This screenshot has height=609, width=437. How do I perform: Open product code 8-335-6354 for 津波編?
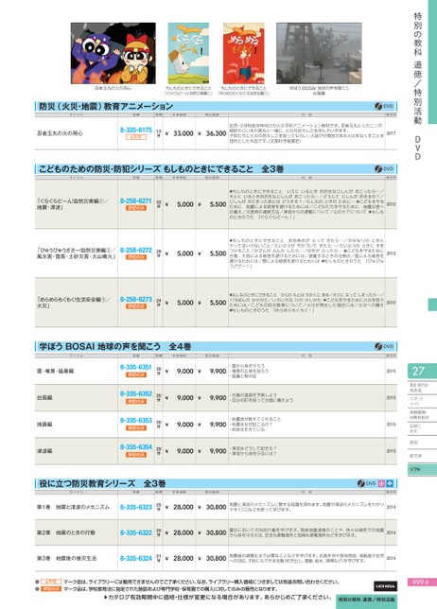coord(135,447)
